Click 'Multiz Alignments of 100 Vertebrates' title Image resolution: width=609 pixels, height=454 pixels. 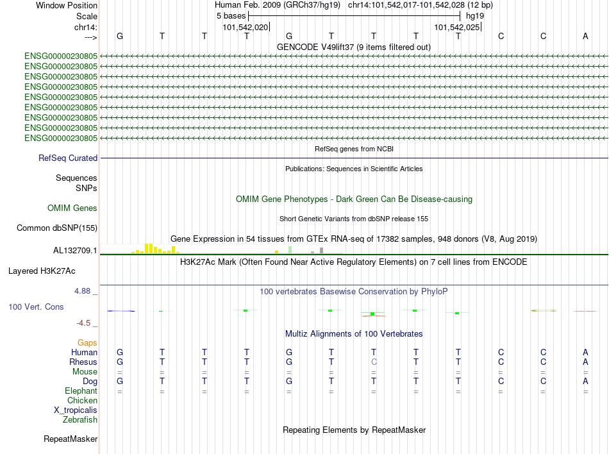click(354, 333)
